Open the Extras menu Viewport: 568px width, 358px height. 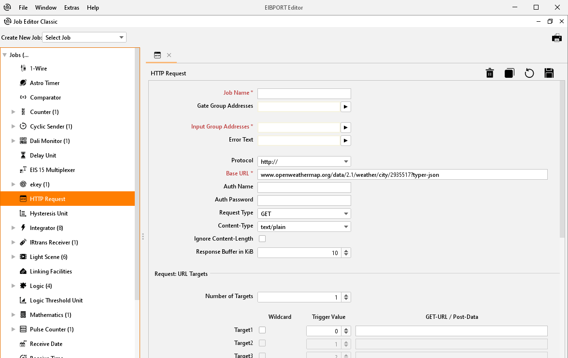coord(71,8)
